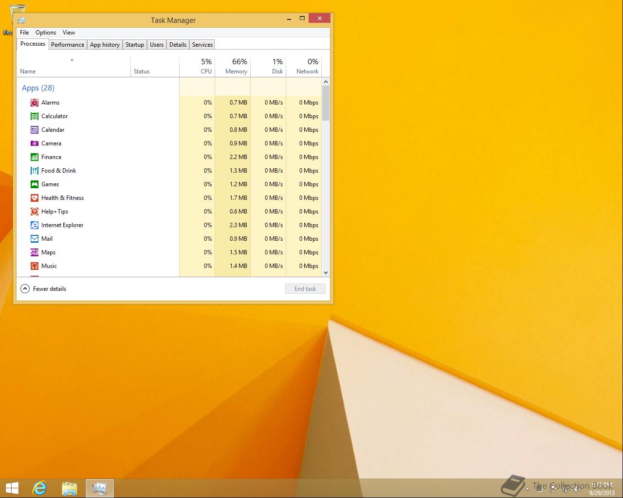The image size is (623, 498).
Task: Sort by the Network column header
Action: 304,67
